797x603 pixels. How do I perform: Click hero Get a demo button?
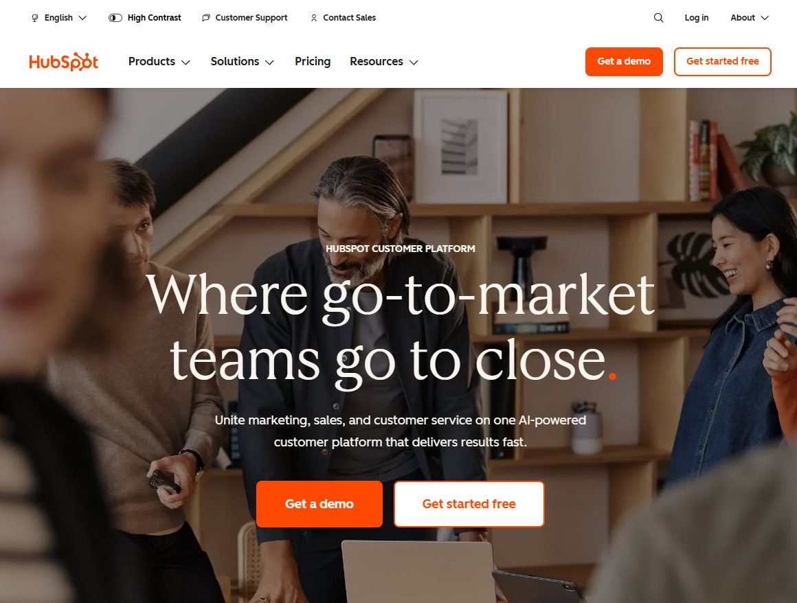pyautogui.click(x=319, y=504)
